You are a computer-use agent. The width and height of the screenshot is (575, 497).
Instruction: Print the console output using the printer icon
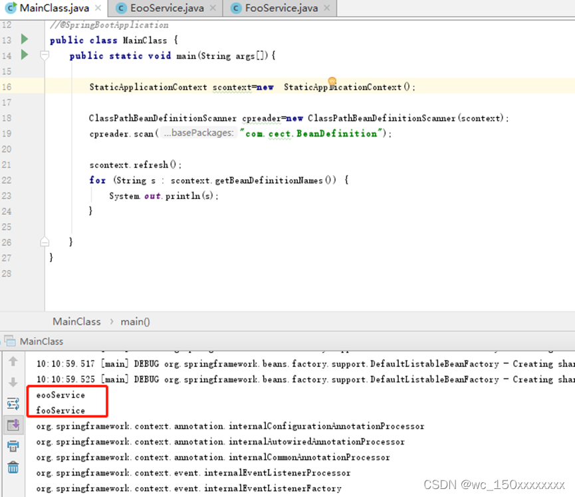[x=13, y=446]
